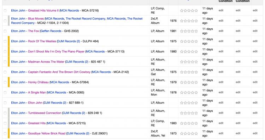Tick the Rock Of The Westies checkbox
265x140 pixels.
[5, 41]
